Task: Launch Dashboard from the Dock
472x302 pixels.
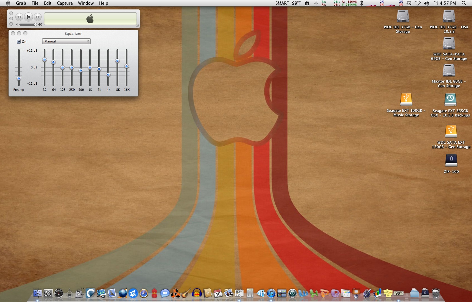Action: coord(59,293)
